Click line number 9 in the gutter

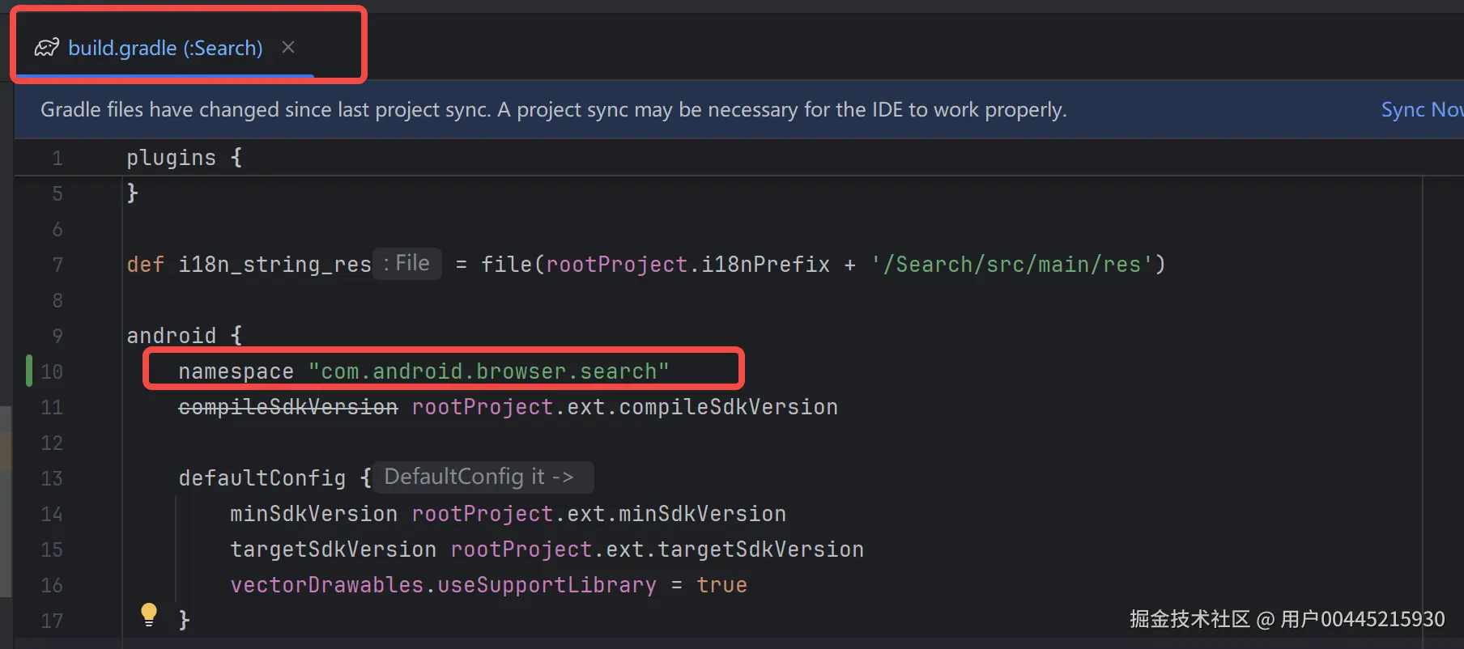[57, 336]
